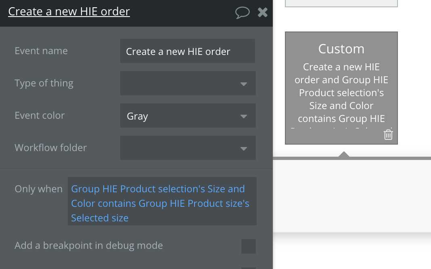Select the gray Custom event block
Screen dimensions: 431x269
coord(341,88)
